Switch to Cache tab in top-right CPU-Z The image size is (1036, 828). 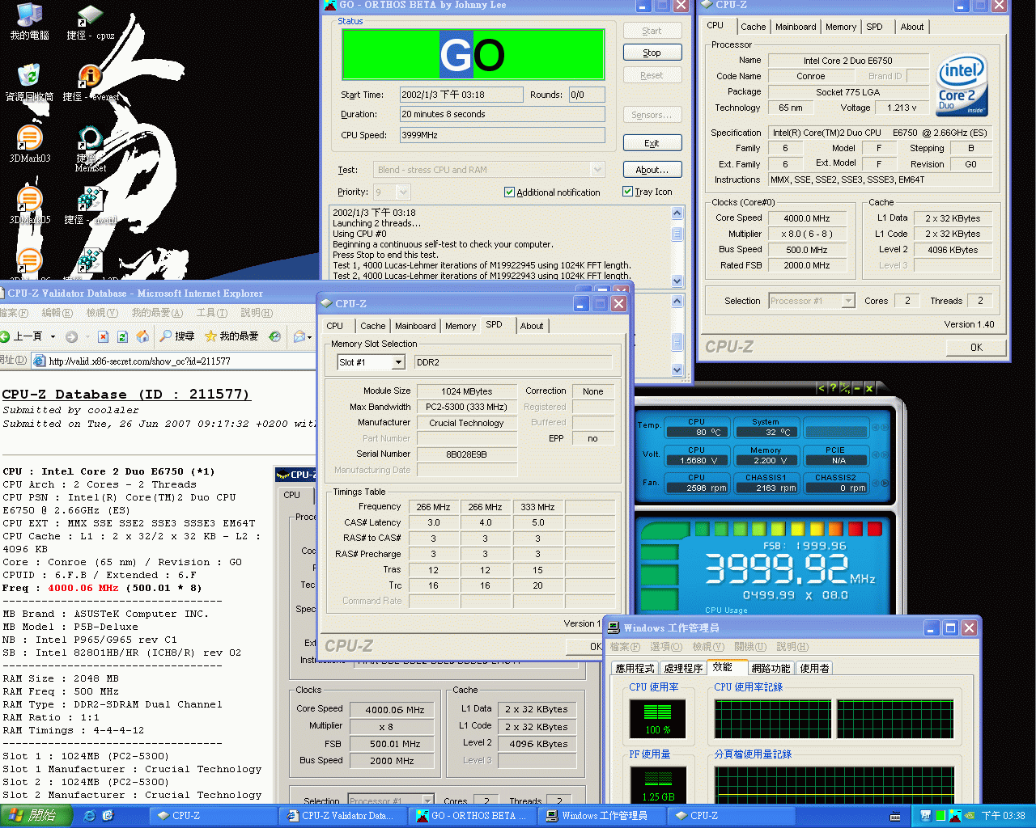coord(753,27)
